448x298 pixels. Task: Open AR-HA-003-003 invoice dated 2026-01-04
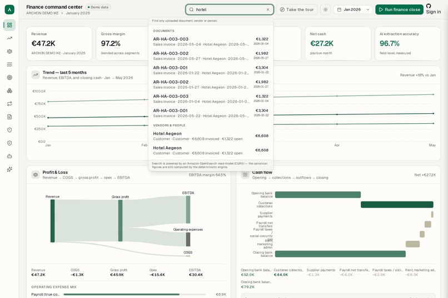pos(211,99)
